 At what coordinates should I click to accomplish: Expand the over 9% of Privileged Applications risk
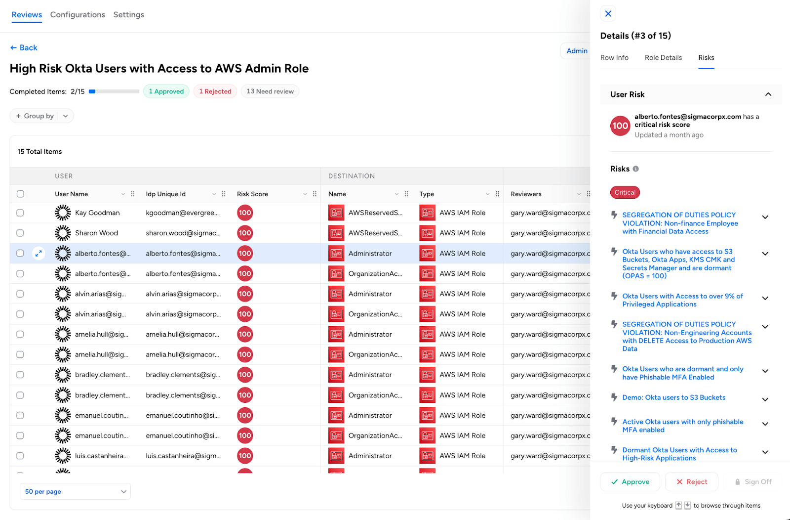point(765,298)
